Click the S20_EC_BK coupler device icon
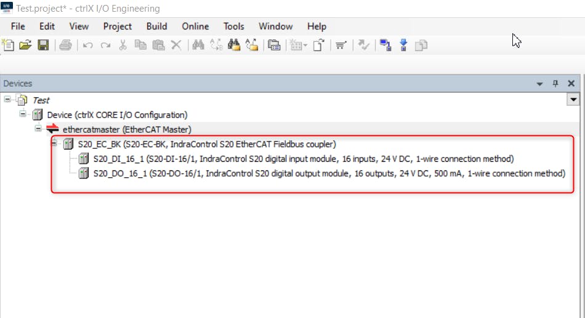Screen dimensions: 585x318 (68, 144)
